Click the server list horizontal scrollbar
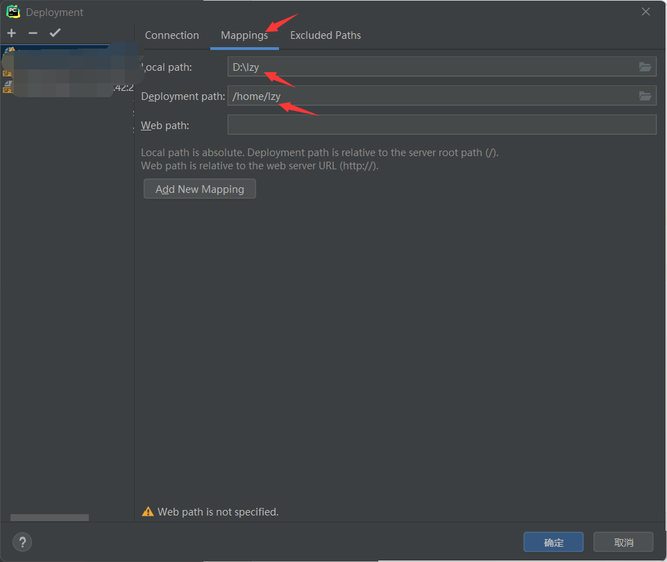This screenshot has width=667, height=562. [x=49, y=518]
